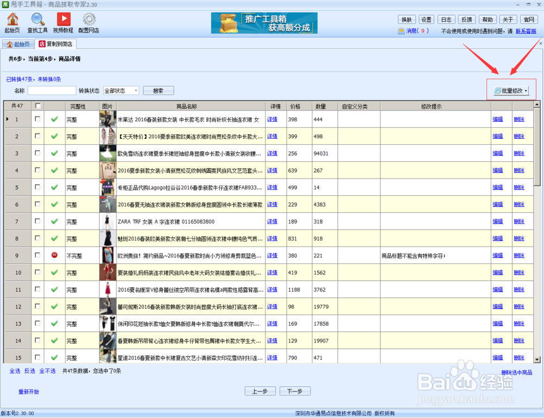The height and width of the screenshot is (418, 544).
Task: Click the red incomplete status icon on row 9
Action: [x=54, y=255]
